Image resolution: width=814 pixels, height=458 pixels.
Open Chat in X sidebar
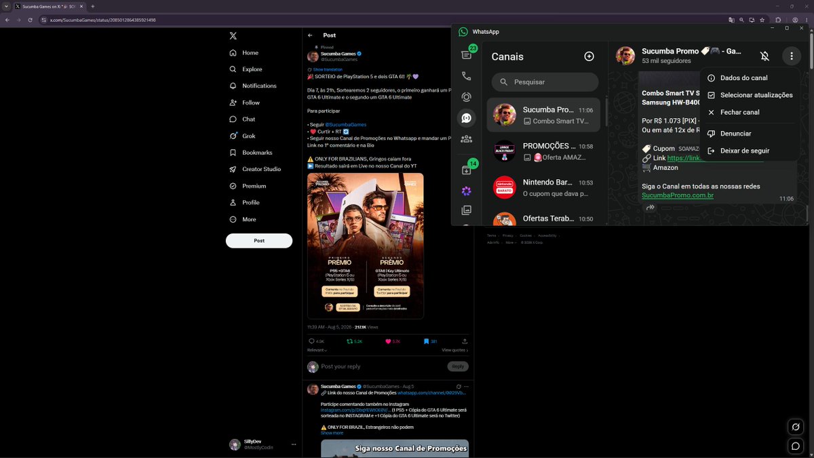[x=243, y=119]
